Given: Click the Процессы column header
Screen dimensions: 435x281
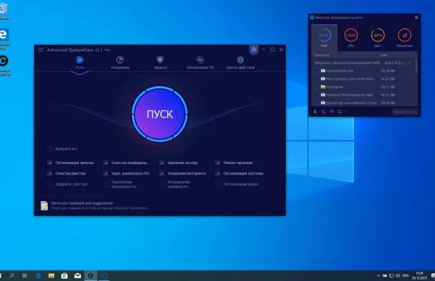Looking at the screenshot, I should click(x=322, y=55).
